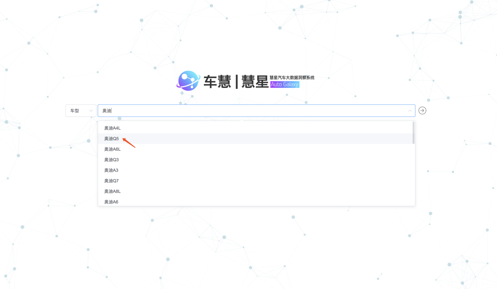Click the 车慧 | 慧星 title text
The image size is (497, 289).
(236, 81)
